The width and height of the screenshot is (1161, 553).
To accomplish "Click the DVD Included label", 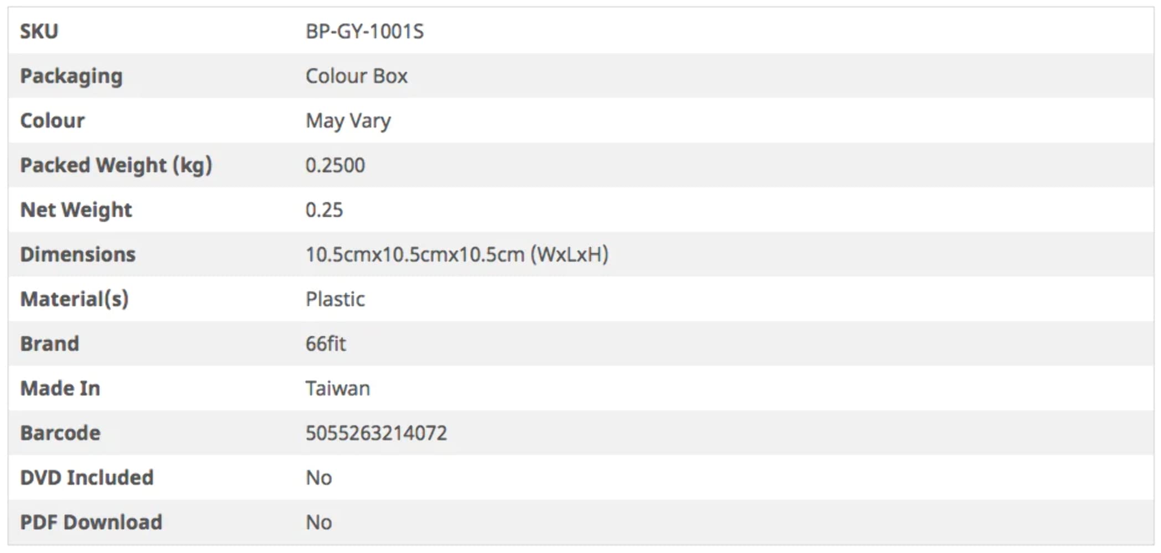I will pyautogui.click(x=87, y=478).
